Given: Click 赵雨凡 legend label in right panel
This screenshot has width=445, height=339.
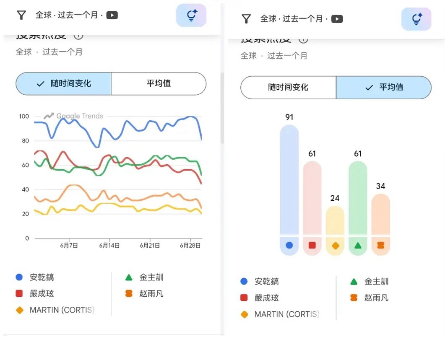Looking at the screenshot, I should (x=376, y=298).
